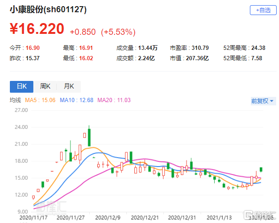This screenshot has width=279, height=223.
Task: Click the latest green candlestick on the right
Action: click(261, 169)
